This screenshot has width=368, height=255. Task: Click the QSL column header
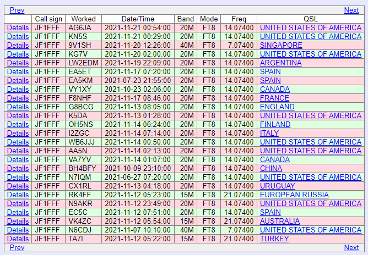311,19
